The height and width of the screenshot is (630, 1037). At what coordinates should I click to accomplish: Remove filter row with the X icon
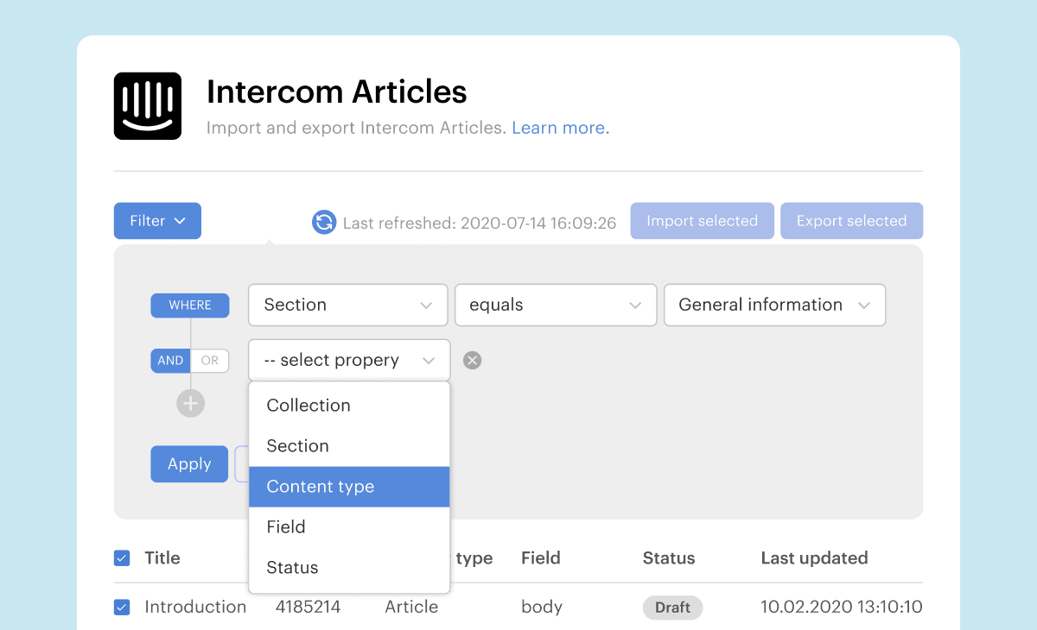[x=472, y=360]
